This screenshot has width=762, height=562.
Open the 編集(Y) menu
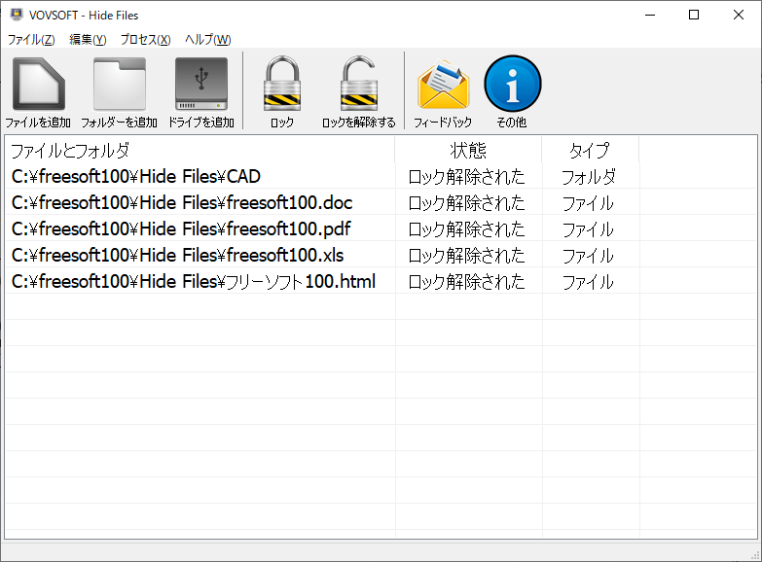point(88,39)
